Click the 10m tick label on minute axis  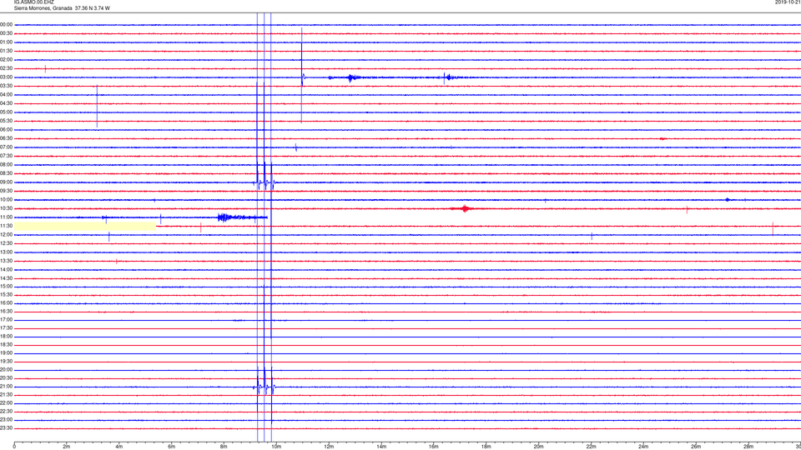pyautogui.click(x=276, y=447)
